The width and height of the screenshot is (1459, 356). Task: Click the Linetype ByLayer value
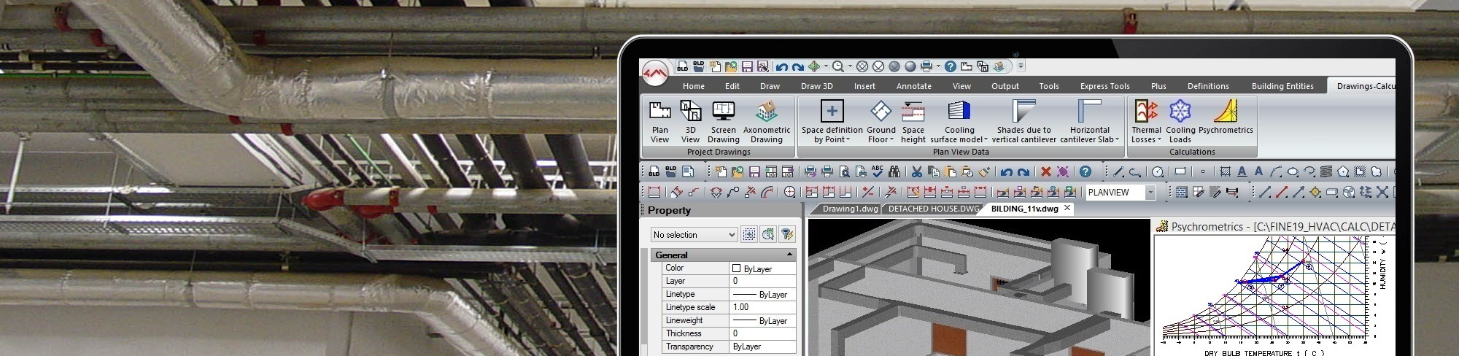[x=762, y=294]
